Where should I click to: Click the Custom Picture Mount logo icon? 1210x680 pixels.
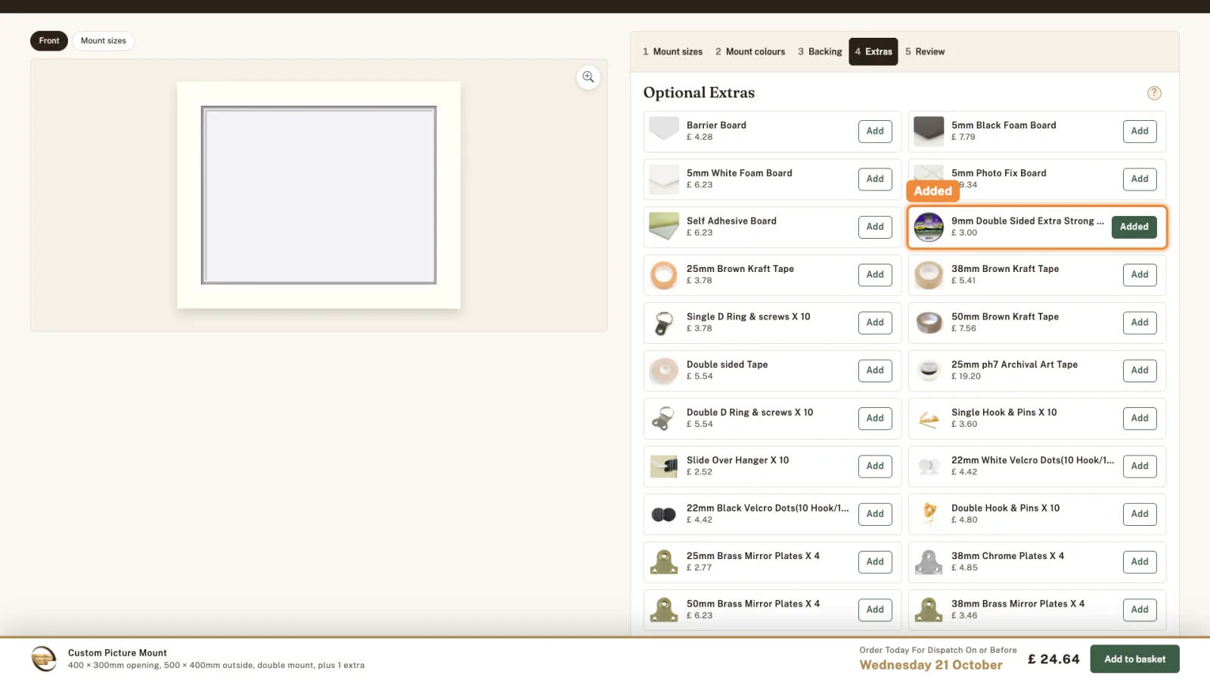(x=44, y=659)
